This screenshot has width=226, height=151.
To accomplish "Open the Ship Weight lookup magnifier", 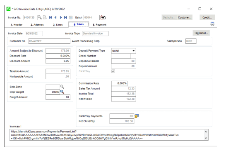I will [62, 92].
